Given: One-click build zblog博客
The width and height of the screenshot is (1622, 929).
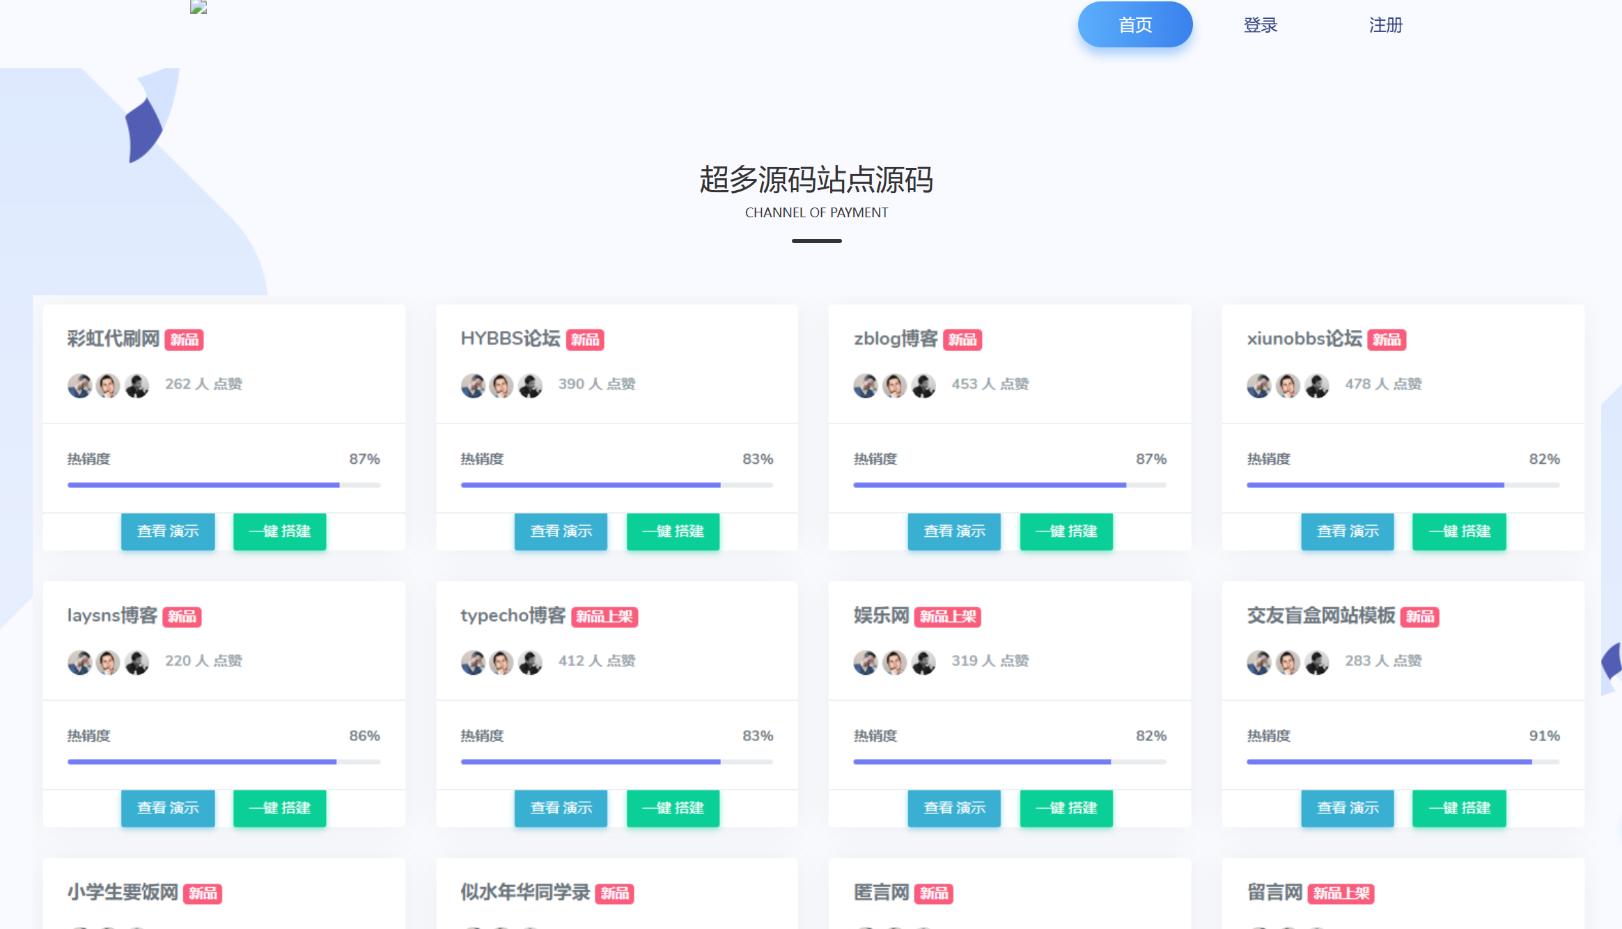Looking at the screenshot, I should point(1066,531).
